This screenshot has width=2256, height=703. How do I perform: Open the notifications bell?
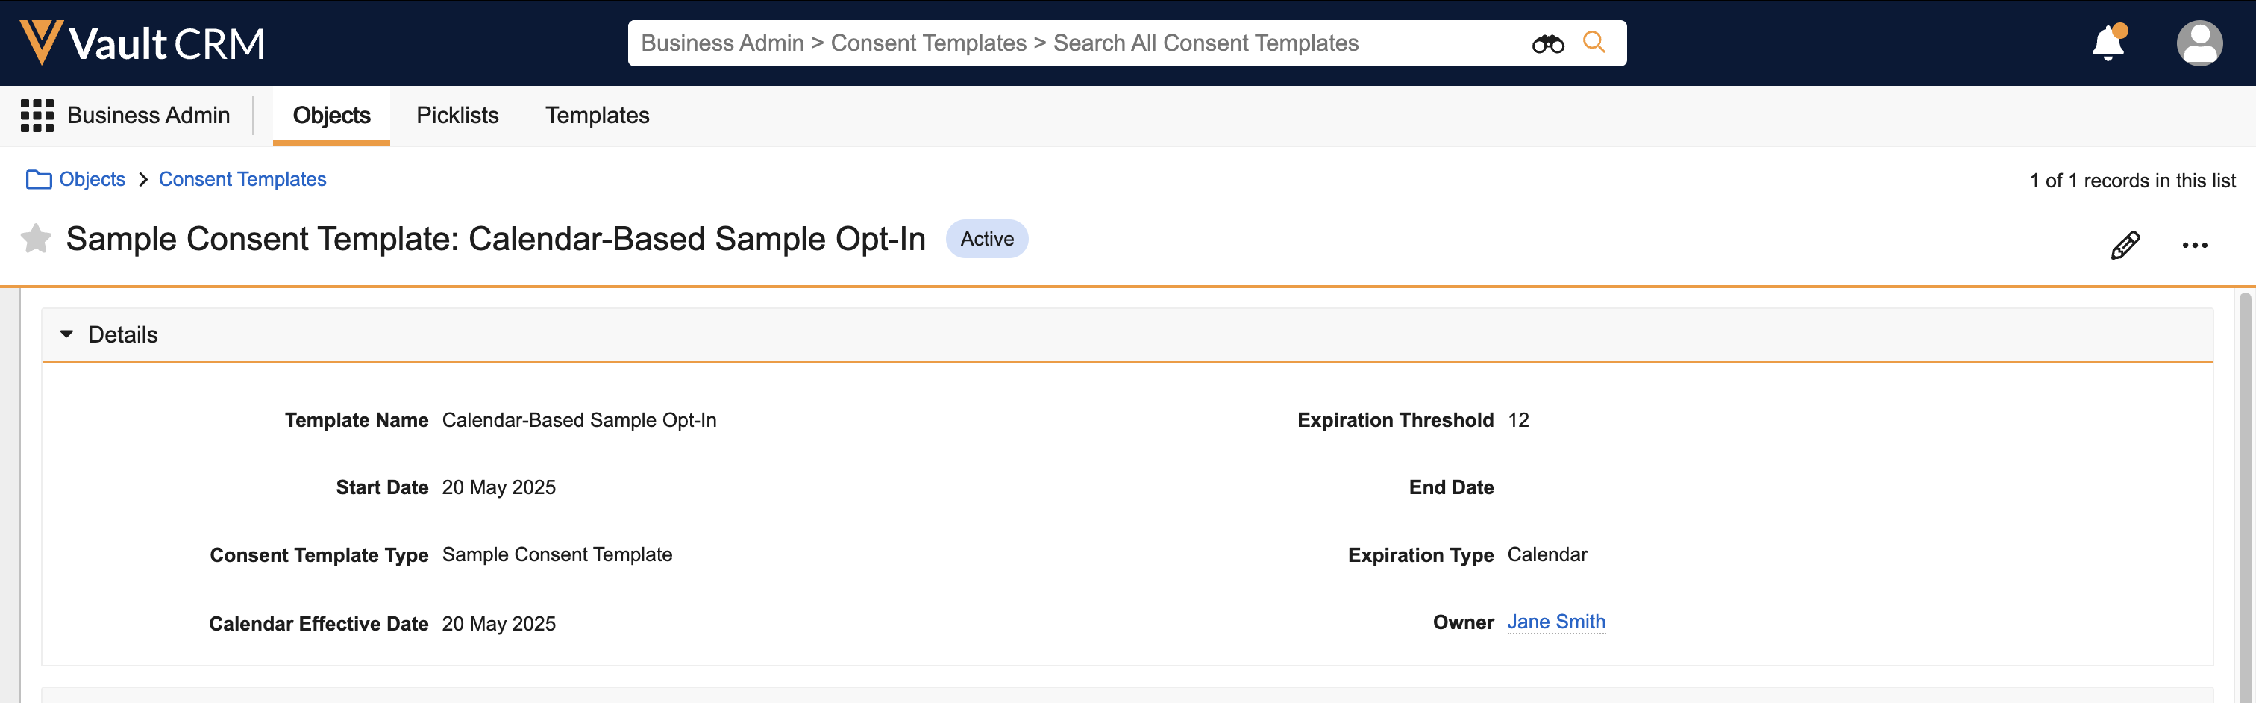(2108, 43)
